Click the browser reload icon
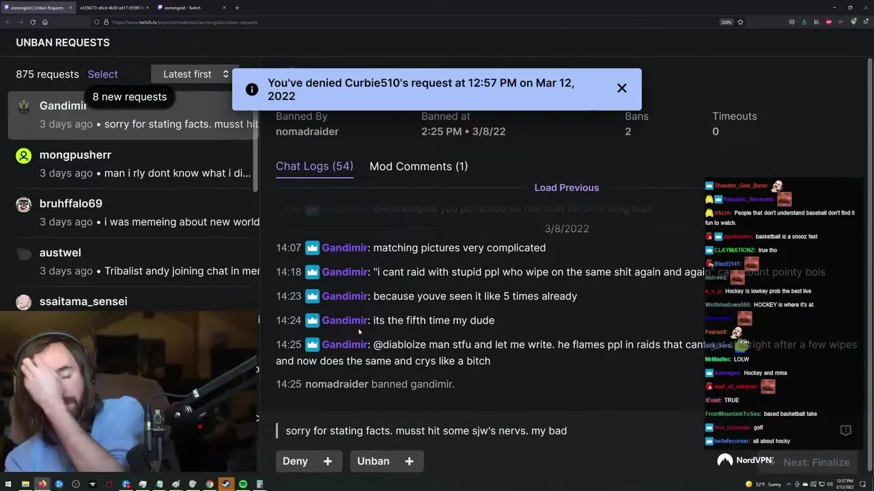874x491 pixels. point(33,22)
